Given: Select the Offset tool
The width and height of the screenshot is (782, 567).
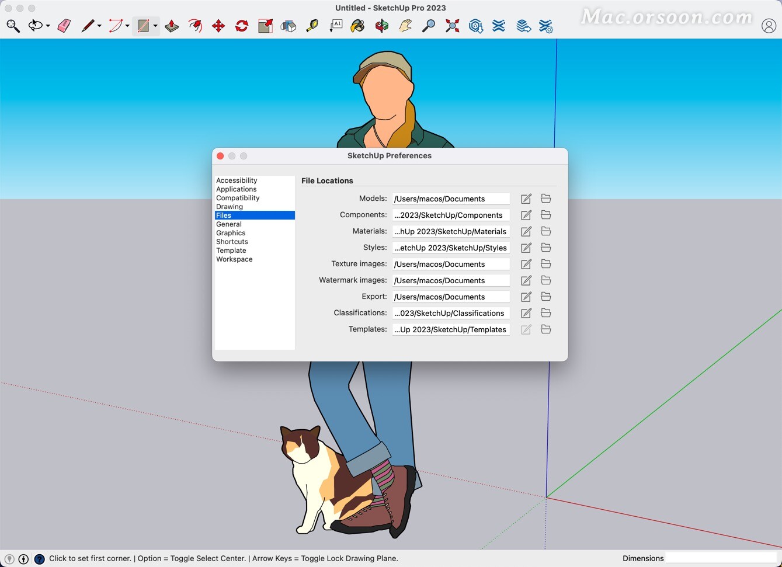Looking at the screenshot, I should 195,26.
